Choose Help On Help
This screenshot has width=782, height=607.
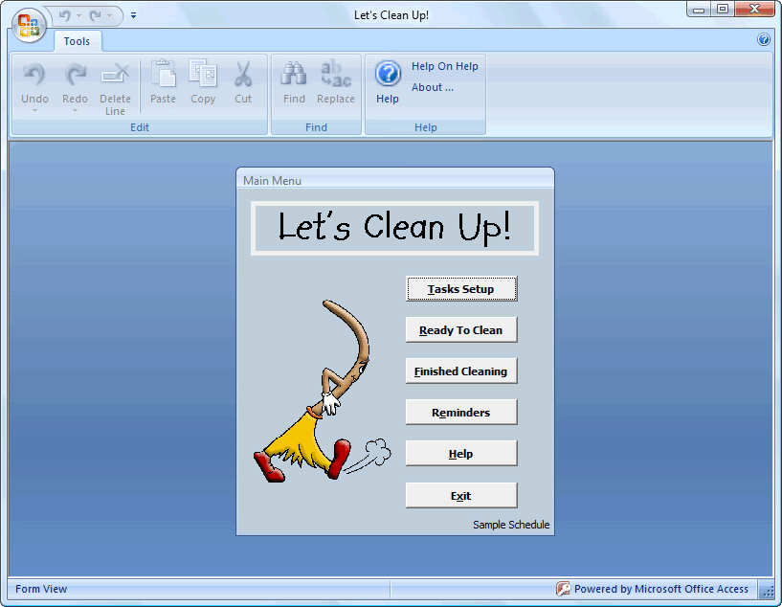pos(445,66)
